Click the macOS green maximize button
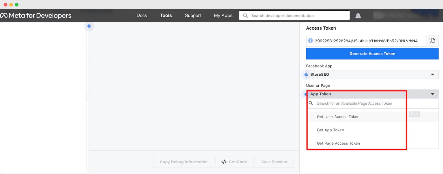This screenshot has width=443, height=174. [x=17, y=5]
